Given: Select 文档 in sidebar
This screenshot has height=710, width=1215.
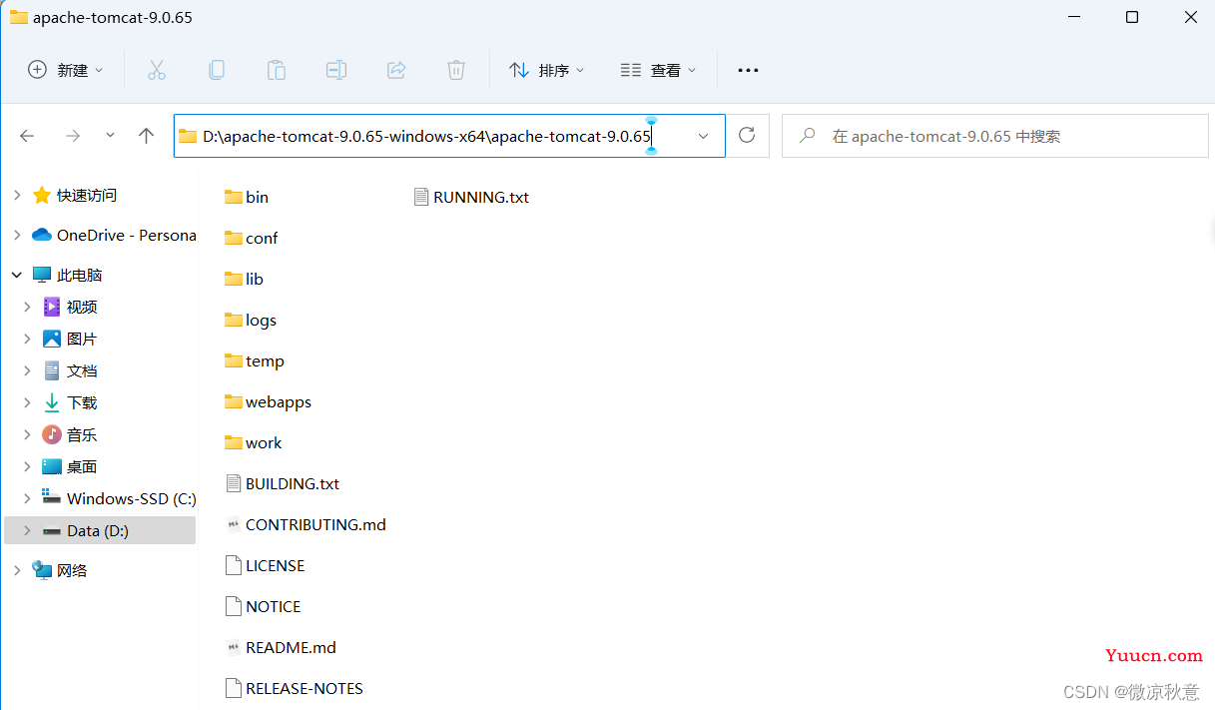Looking at the screenshot, I should pos(82,370).
